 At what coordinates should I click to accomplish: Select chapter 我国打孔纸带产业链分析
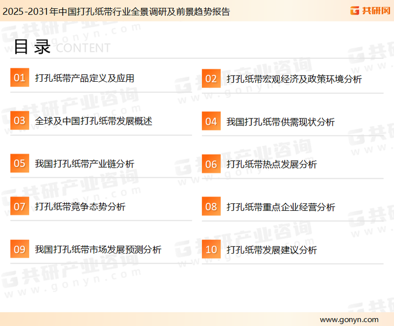click(85, 164)
